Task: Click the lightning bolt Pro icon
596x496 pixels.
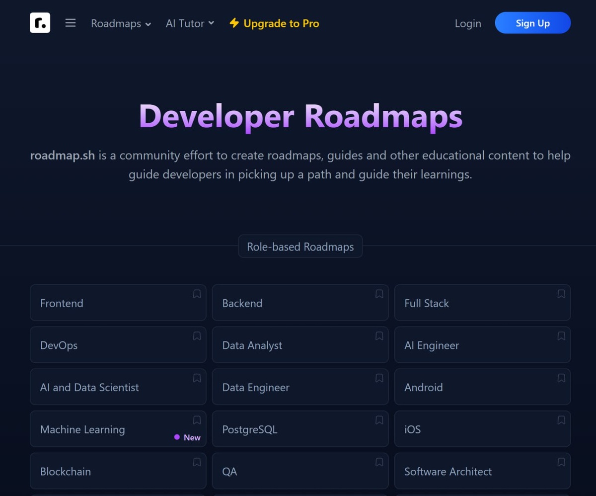Action: (234, 23)
